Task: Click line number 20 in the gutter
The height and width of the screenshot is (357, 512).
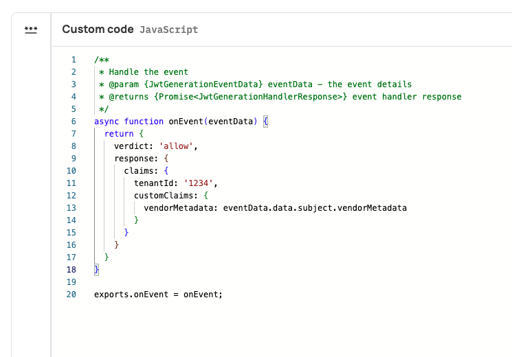Action: pyautogui.click(x=71, y=295)
